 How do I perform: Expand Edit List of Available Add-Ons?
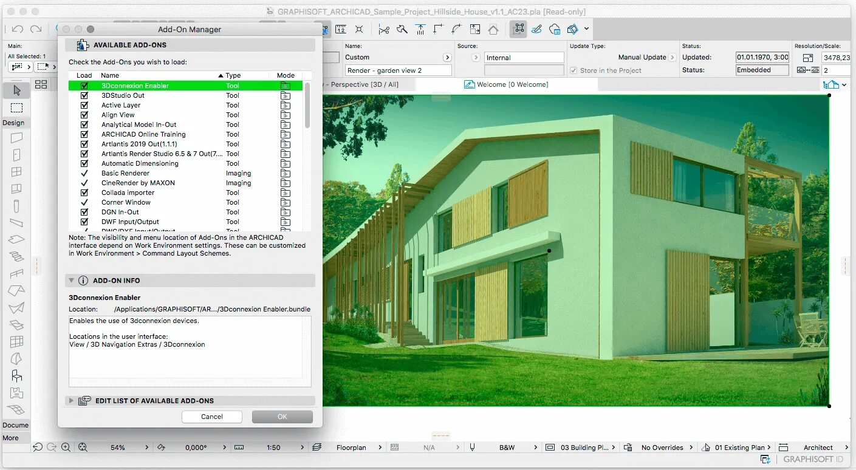(71, 401)
